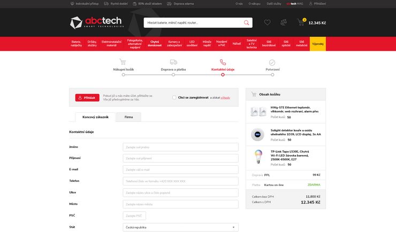The image size is (396, 232).
Task: Open the yellow Výprodej menu item
Action: pyautogui.click(x=317, y=44)
